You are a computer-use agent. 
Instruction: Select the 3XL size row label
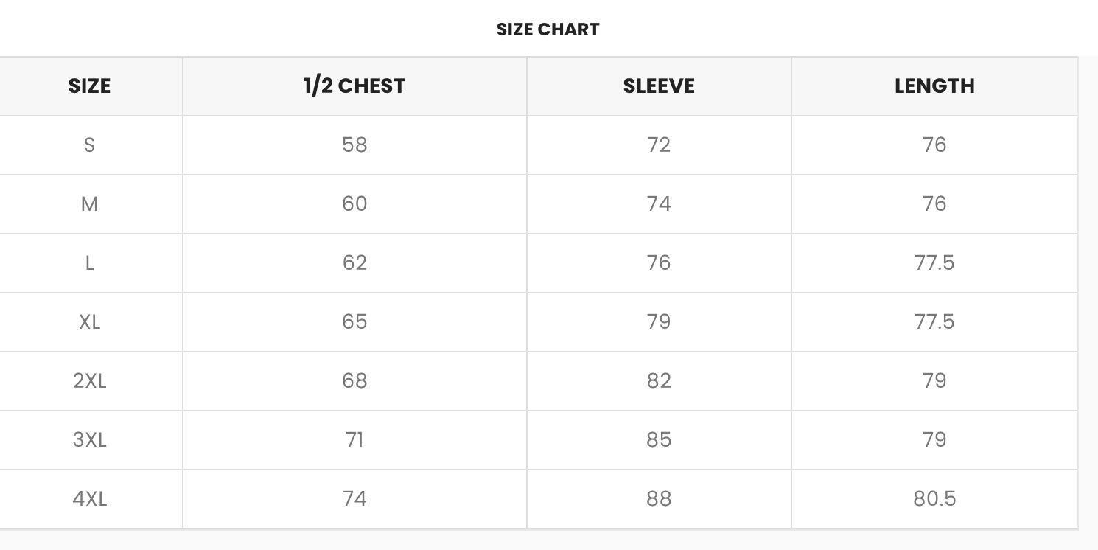[89, 440]
